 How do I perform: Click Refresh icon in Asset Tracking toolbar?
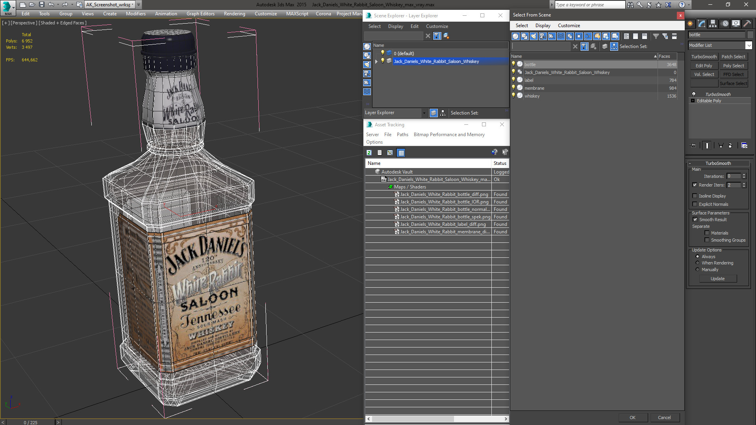[x=369, y=153]
